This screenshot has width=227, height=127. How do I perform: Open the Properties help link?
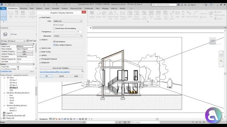coord(6,71)
